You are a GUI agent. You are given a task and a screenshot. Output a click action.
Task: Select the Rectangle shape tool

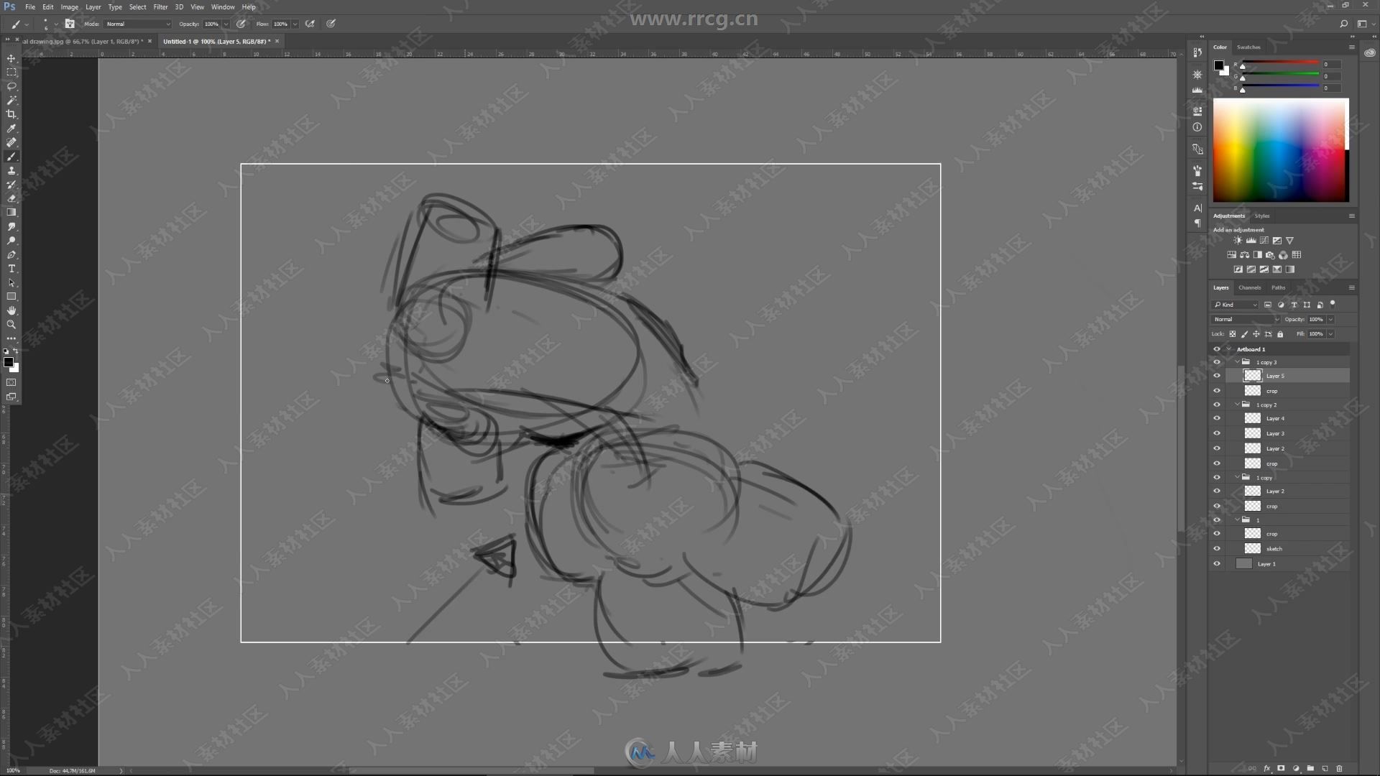pos(11,297)
